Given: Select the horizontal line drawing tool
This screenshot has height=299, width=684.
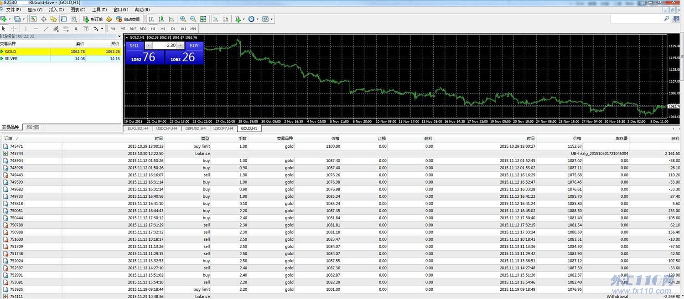Looking at the screenshot, I should [36, 29].
